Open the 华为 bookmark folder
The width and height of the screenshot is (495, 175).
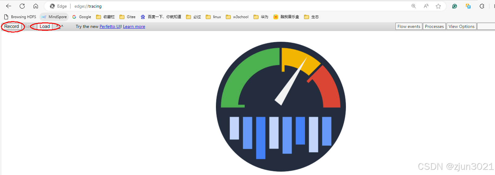point(261,17)
